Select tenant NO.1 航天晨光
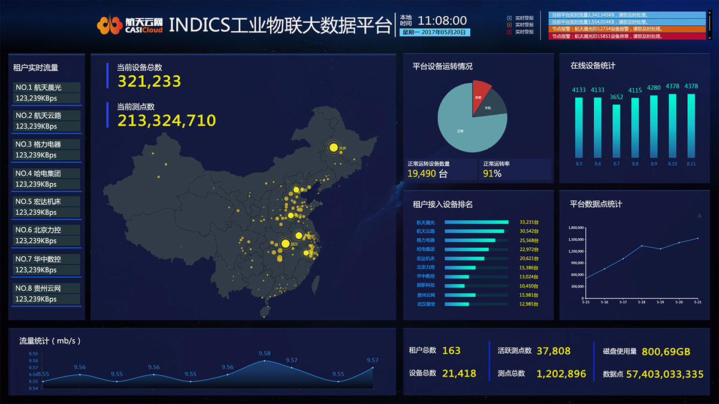The image size is (719, 404). click(x=47, y=93)
